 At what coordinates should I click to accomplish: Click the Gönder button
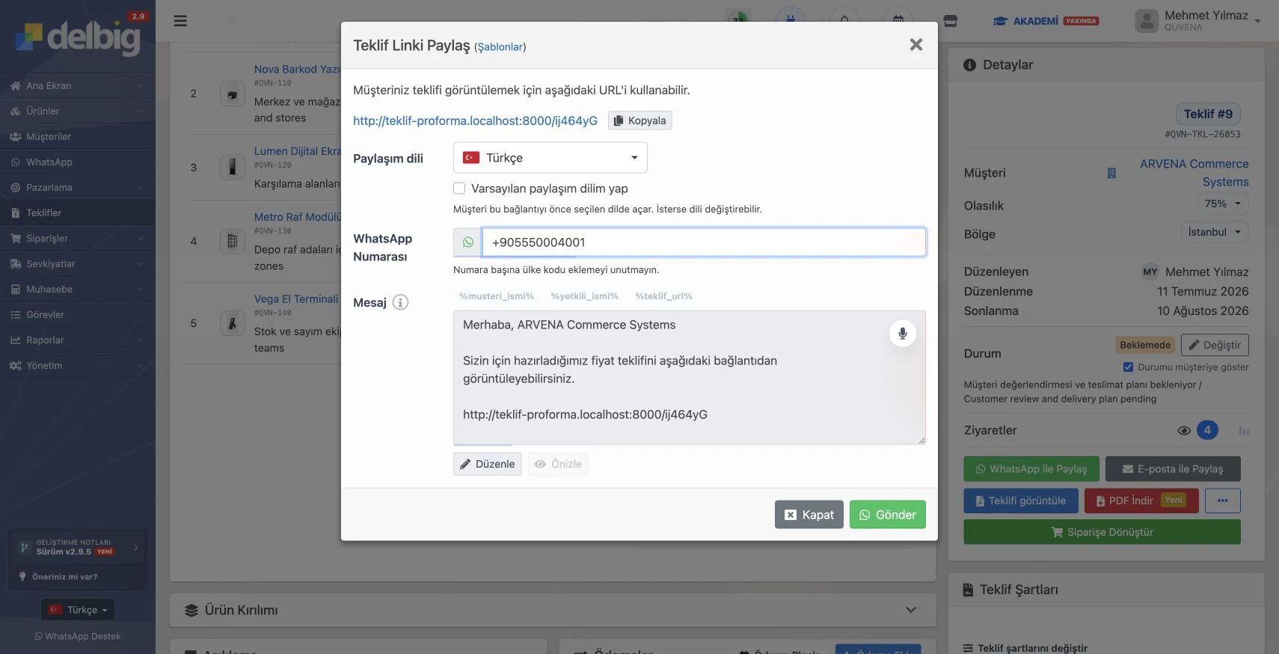tap(888, 515)
